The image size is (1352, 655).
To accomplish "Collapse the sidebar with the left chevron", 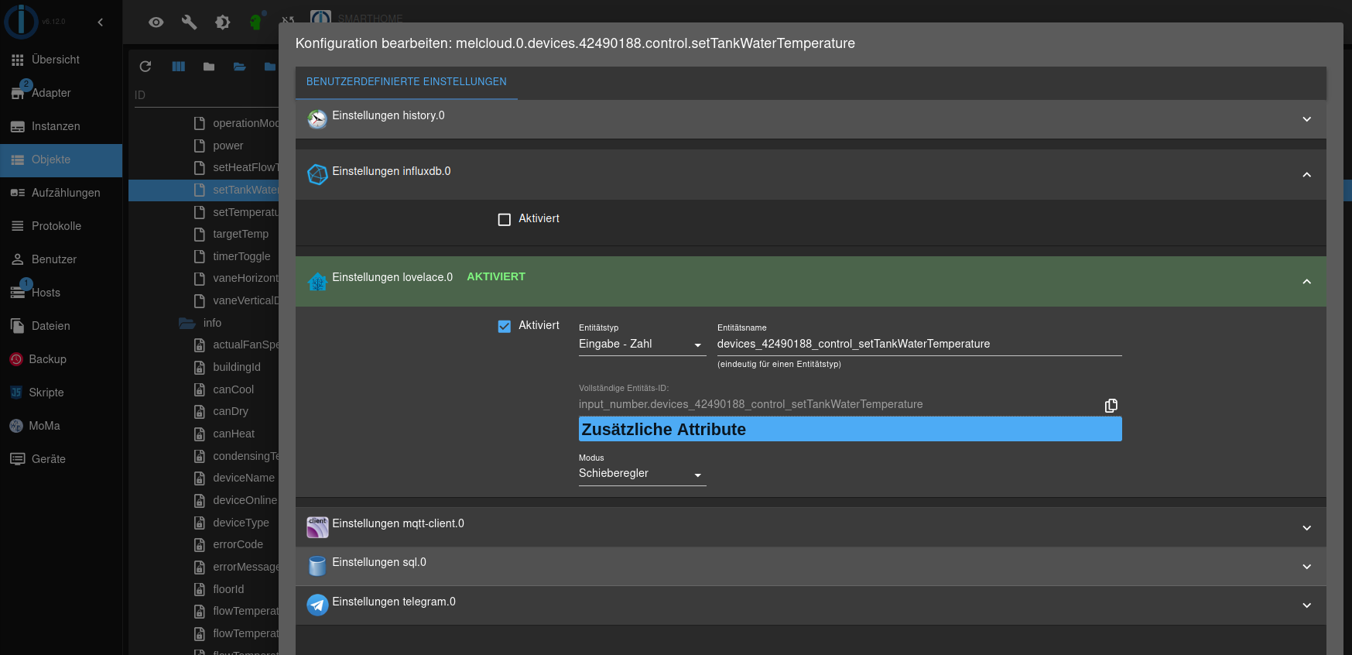I will click(x=101, y=22).
